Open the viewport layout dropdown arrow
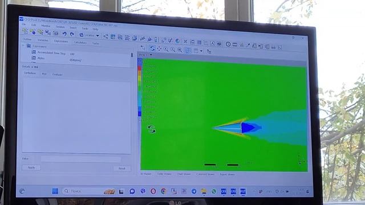365x205 pixels. [201, 51]
